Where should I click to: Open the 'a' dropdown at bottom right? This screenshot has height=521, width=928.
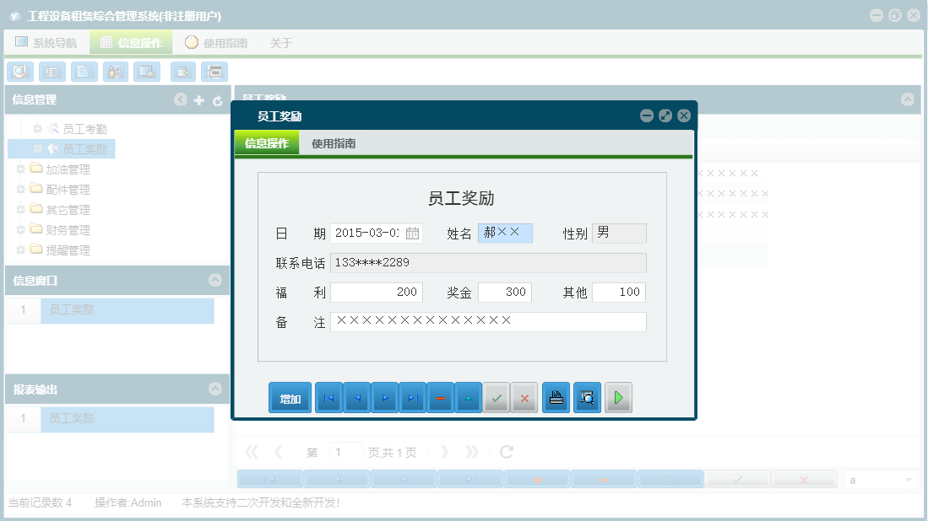[x=878, y=478]
